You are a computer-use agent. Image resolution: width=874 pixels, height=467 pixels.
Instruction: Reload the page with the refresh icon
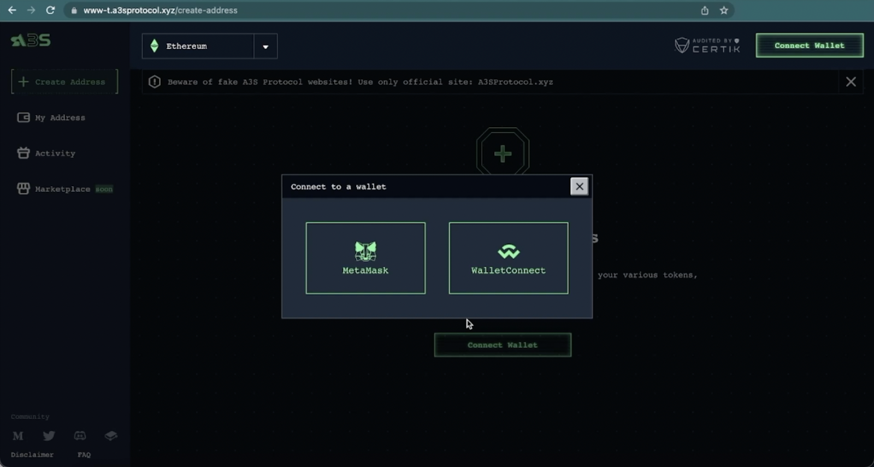50,10
